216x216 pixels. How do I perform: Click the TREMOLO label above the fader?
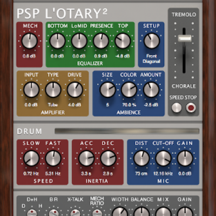click(184, 15)
